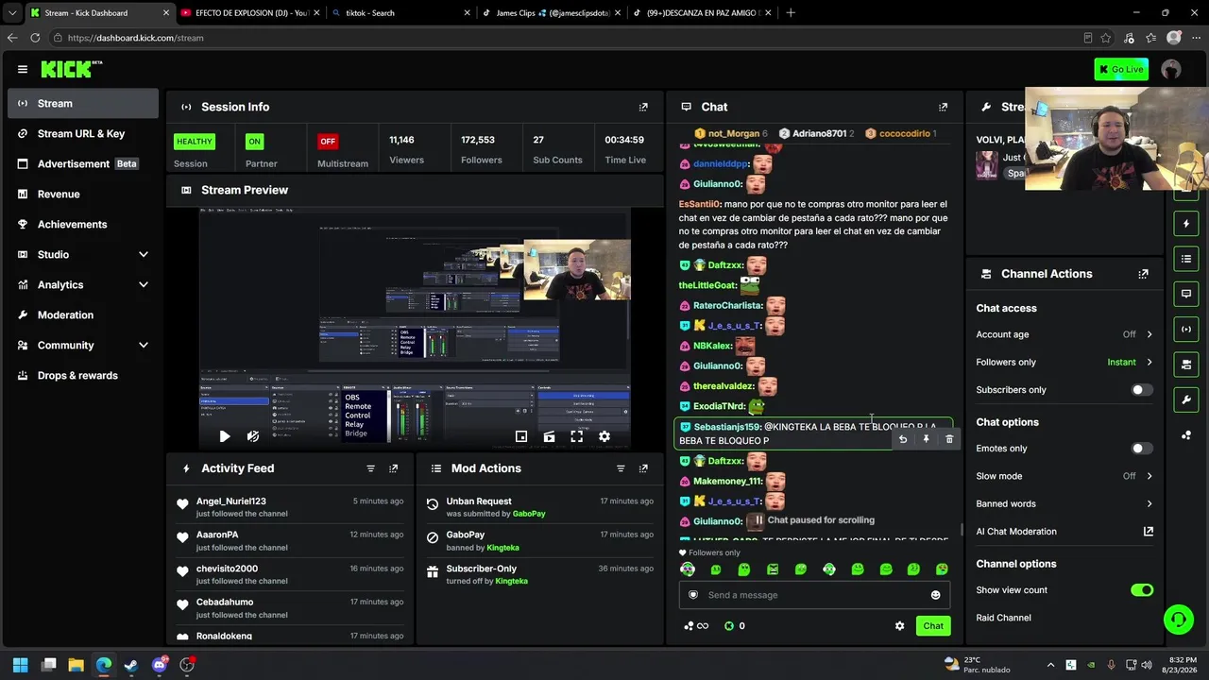Filter the Activity Feed events
This screenshot has height=680, width=1209.
[370, 468]
